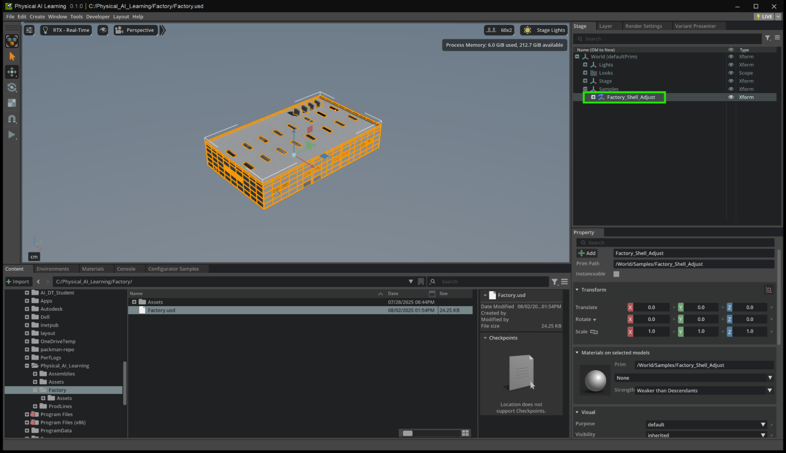Select the Scale tool in left toolbar
Image resolution: width=786 pixels, height=453 pixels.
[12, 103]
